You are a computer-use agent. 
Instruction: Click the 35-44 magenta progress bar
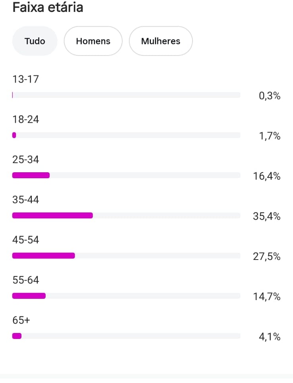pyautogui.click(x=52, y=216)
